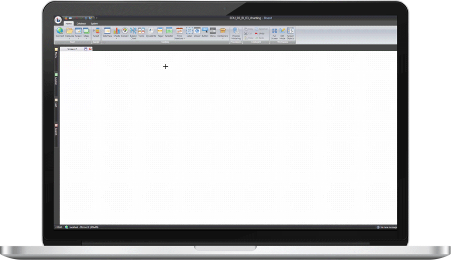Viewport: 451px width, 260px height.
Task: Click the Board application logo button
Action: (58, 20)
